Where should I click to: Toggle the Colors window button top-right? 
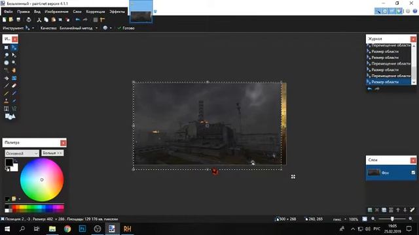tap(399, 11)
